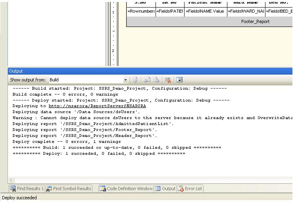
Task: Click the 'Deploy: 1 succeeded' summary line
Action: [x=99, y=154]
